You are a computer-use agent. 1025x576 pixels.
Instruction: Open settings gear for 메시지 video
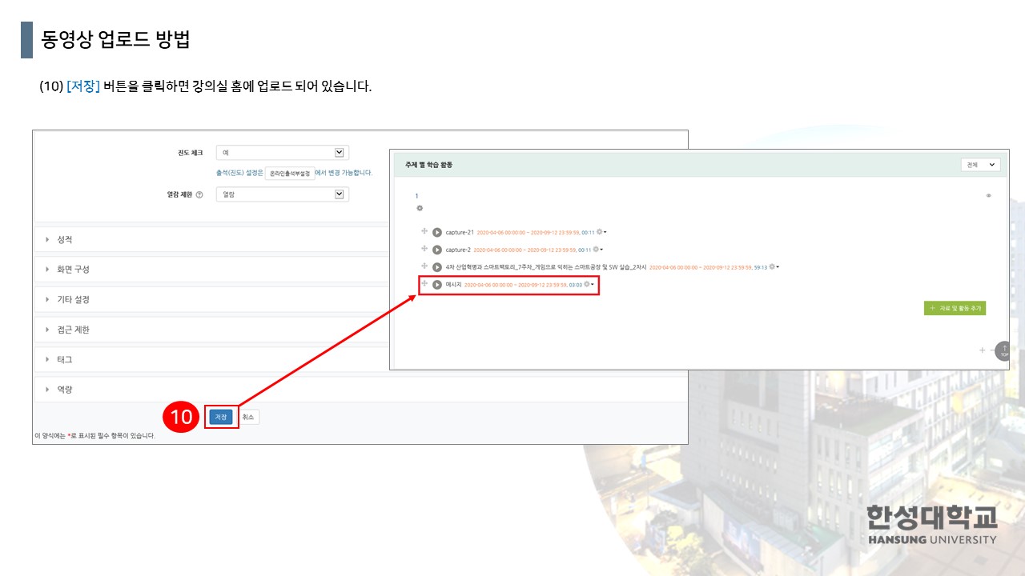pos(589,283)
